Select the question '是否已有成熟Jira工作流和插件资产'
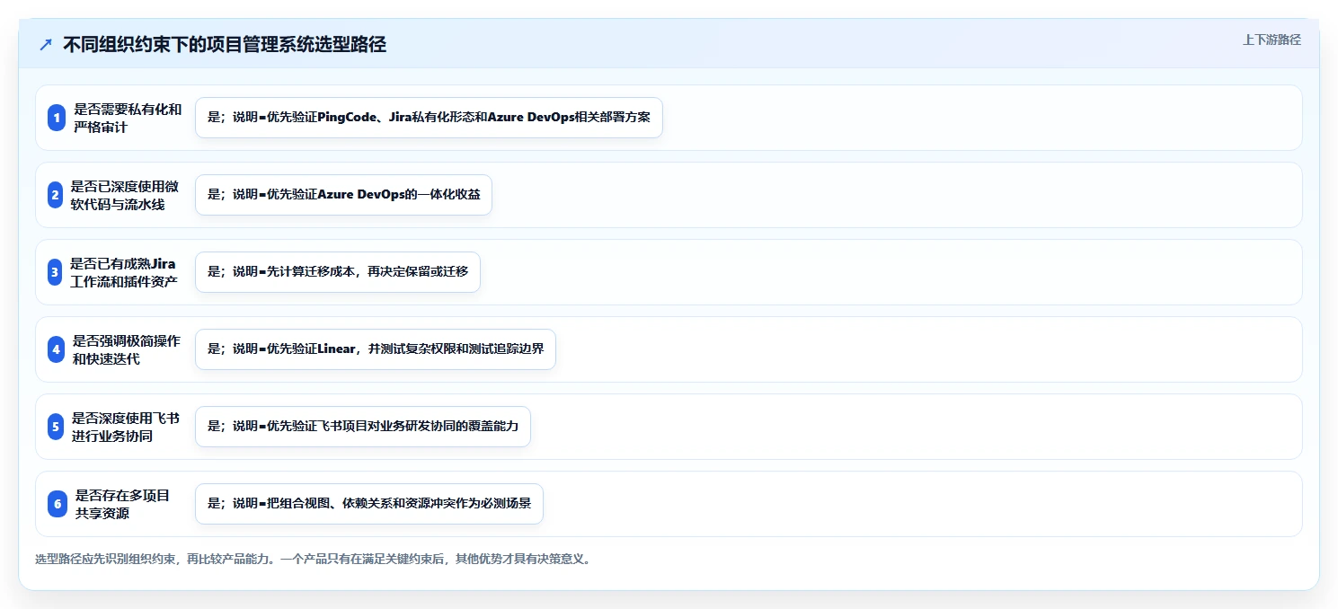 (123, 272)
